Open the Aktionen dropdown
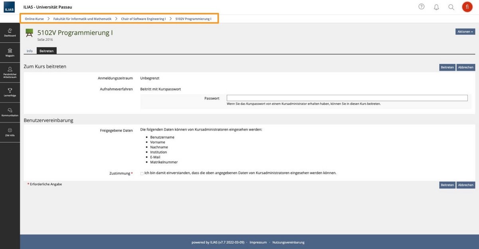Screen dimensions: 479x249 coord(465,32)
